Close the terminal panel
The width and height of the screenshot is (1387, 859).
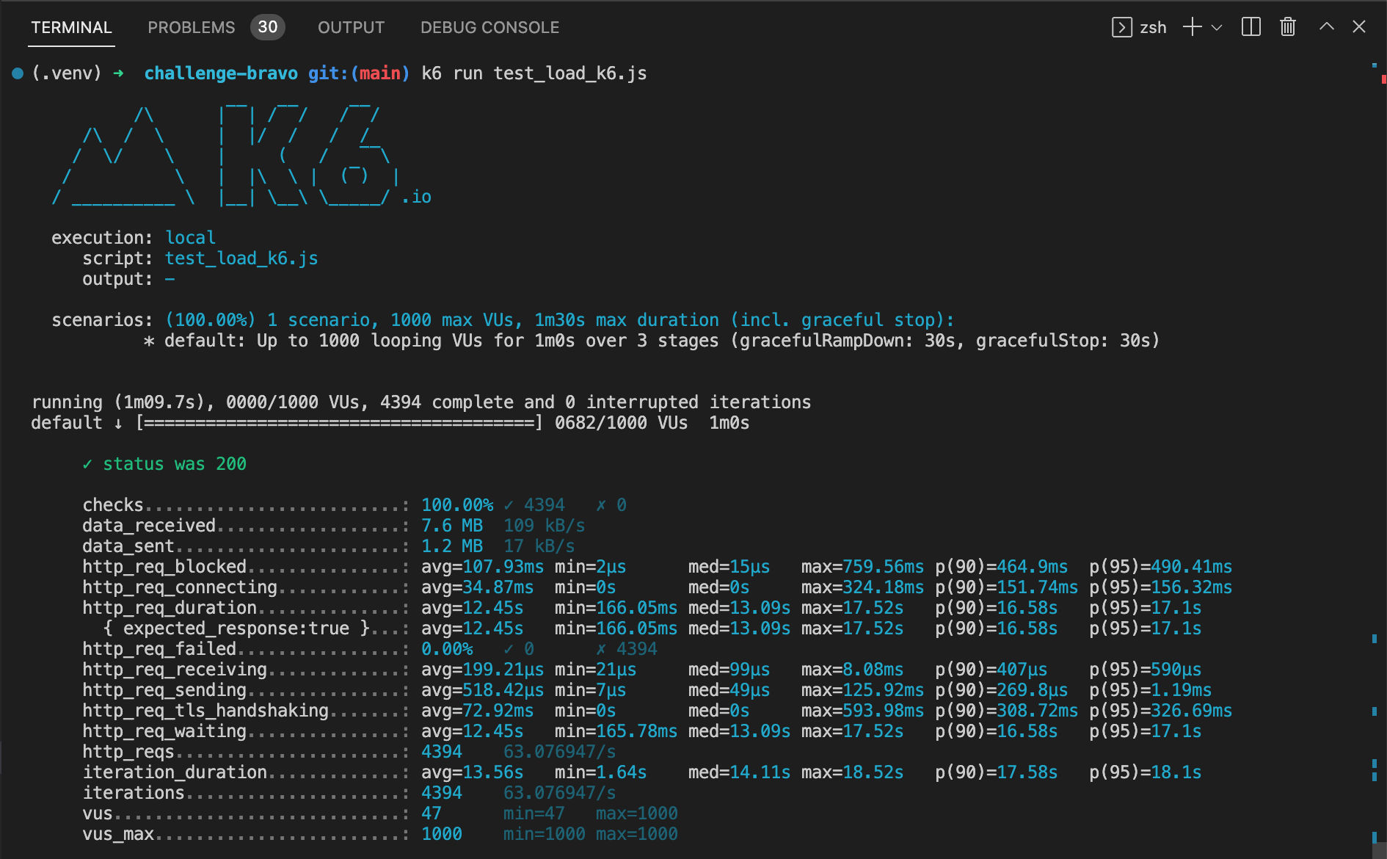1359,26
